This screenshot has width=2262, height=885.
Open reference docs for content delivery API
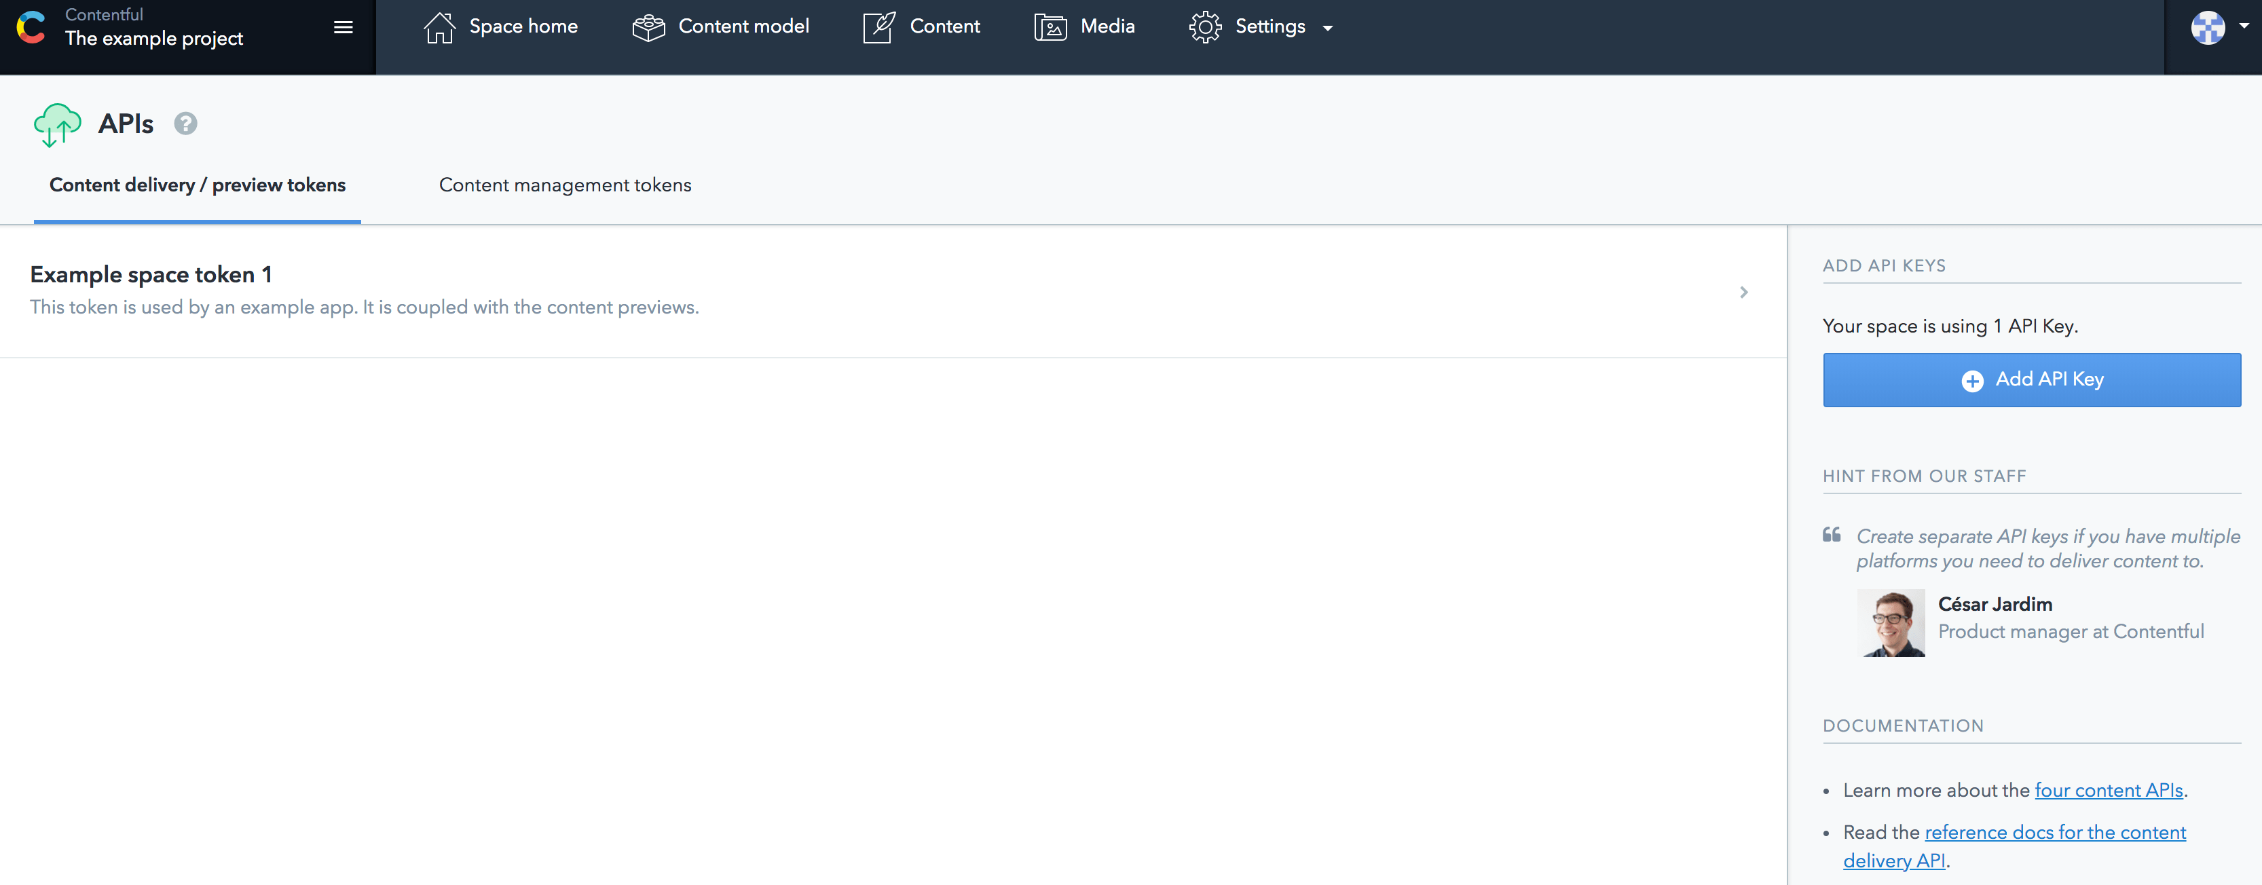click(2055, 832)
